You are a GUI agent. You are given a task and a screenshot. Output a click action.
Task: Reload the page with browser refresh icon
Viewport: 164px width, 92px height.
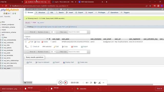[6, 6]
